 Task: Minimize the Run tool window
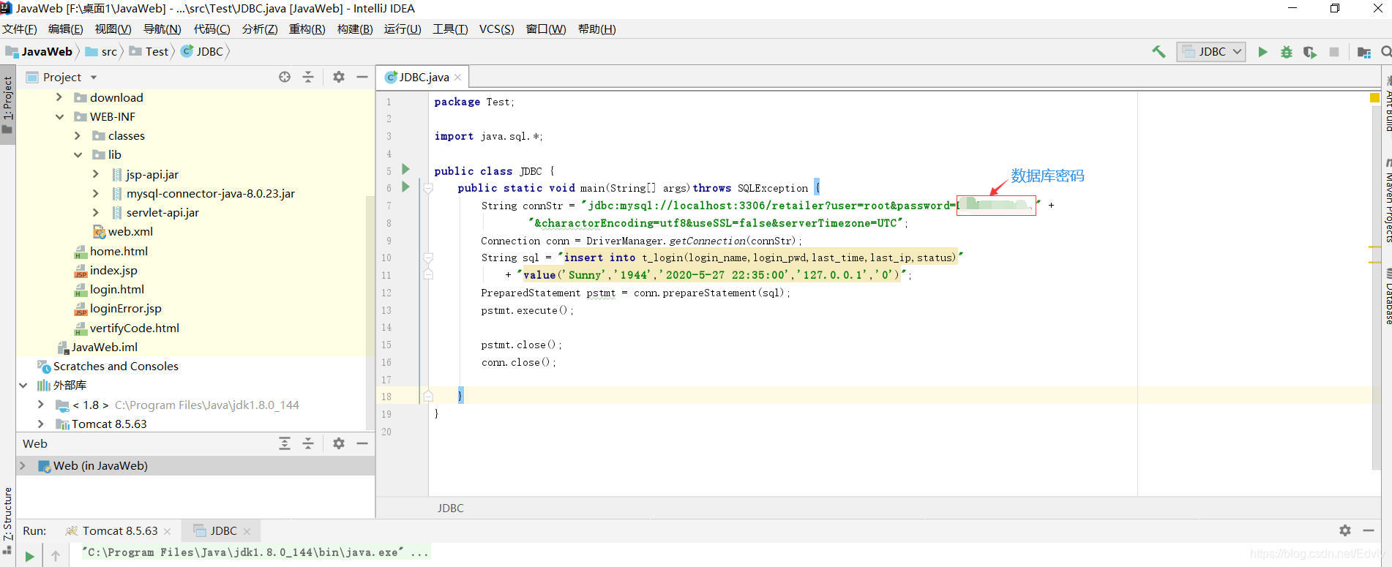tap(1369, 530)
